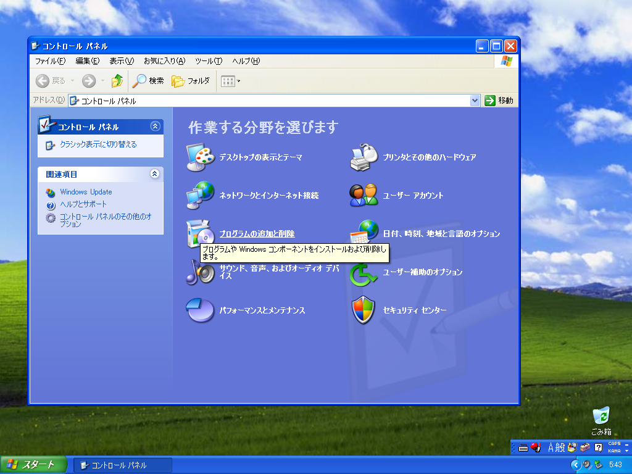632x474 pixels.
Task: Click the ヘルプとサポート link text
Action: (x=83, y=204)
